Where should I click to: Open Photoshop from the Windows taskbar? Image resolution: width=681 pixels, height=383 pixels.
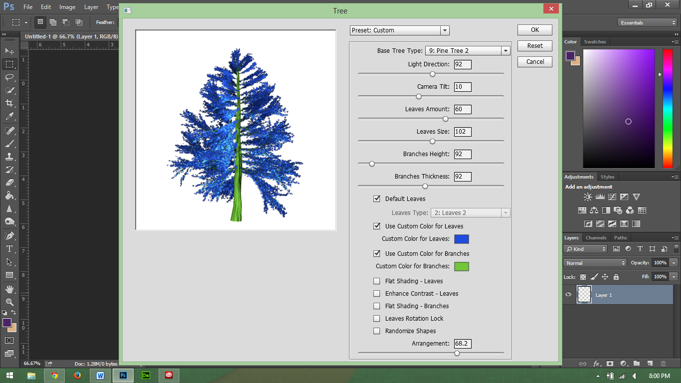(123, 376)
